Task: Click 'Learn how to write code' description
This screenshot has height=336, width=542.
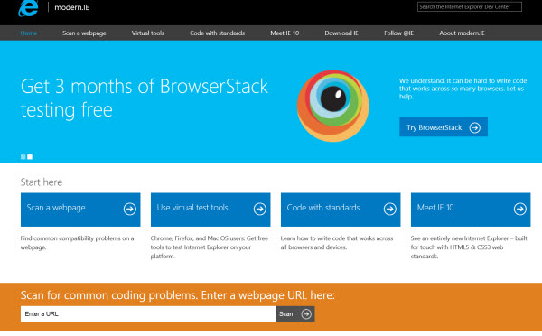Action: pyautogui.click(x=337, y=243)
